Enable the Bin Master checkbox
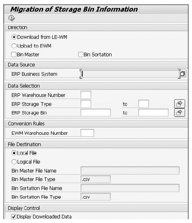The width and height of the screenshot is (192, 223). [14, 54]
